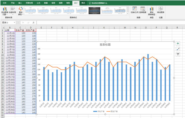Click the 目标产量 legend entry
This screenshot has height=118, width=185.
[98, 111]
